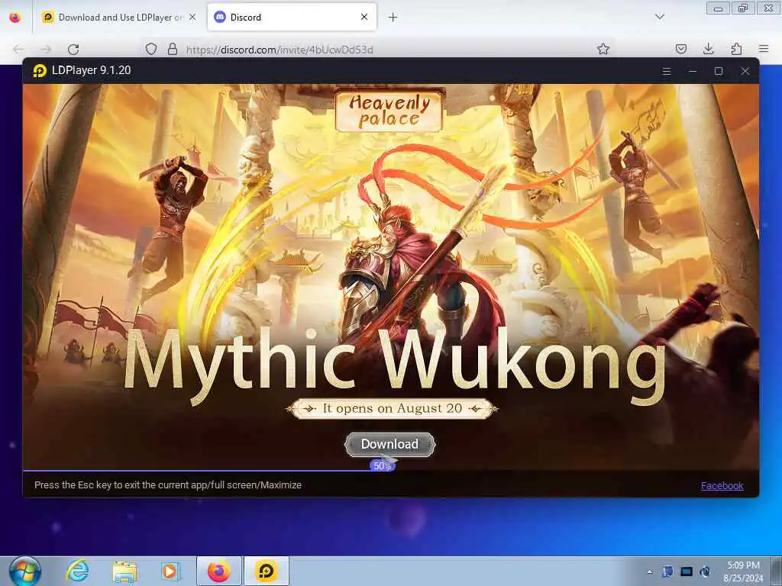
Task: Minimize the Firefox window
Action: (718, 8)
